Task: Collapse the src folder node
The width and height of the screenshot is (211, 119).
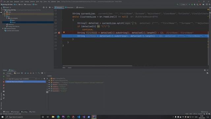Action: [x=5, y=16]
